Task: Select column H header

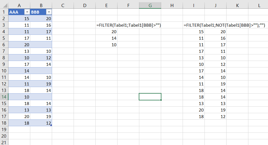Action: pyautogui.click(x=172, y=5)
